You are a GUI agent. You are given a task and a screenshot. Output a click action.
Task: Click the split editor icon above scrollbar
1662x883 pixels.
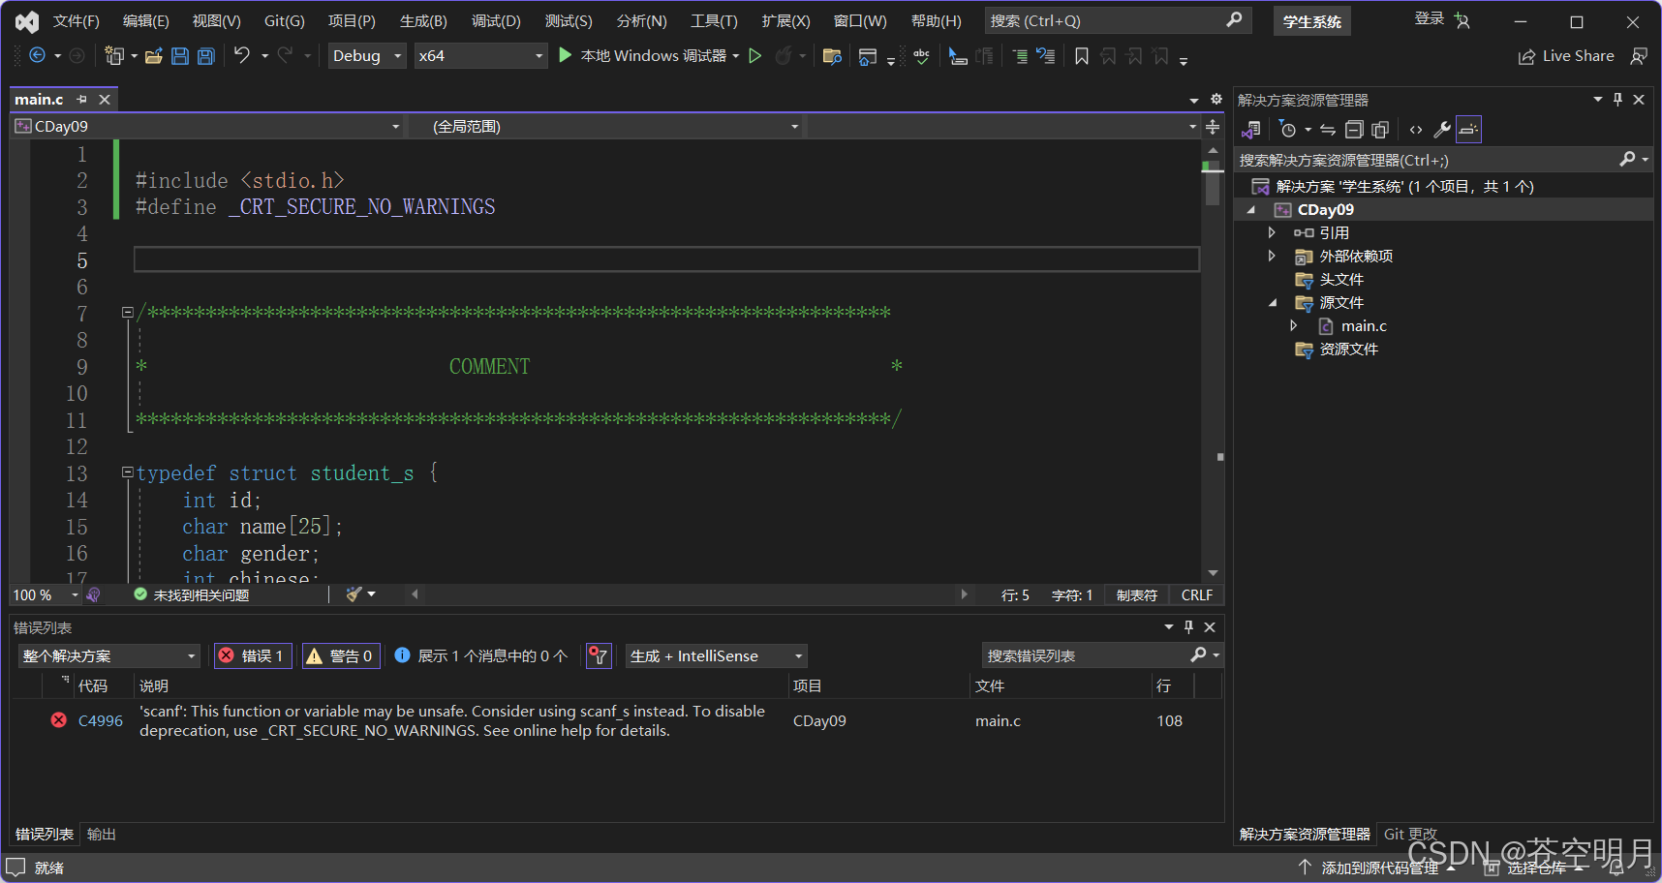tap(1213, 126)
